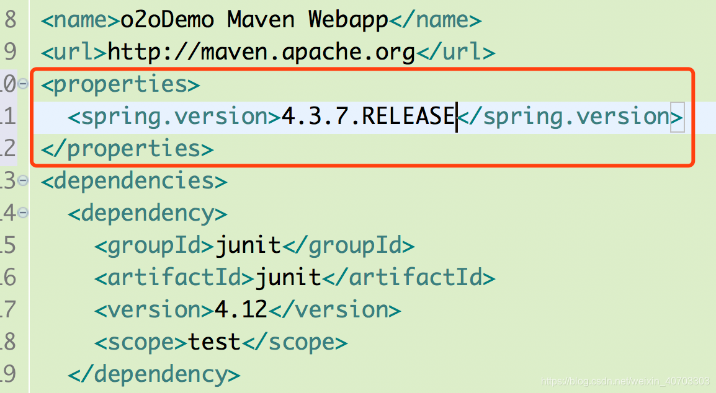This screenshot has width=716, height=393.
Task: Click the closing </scope> tag
Action: [x=295, y=343]
